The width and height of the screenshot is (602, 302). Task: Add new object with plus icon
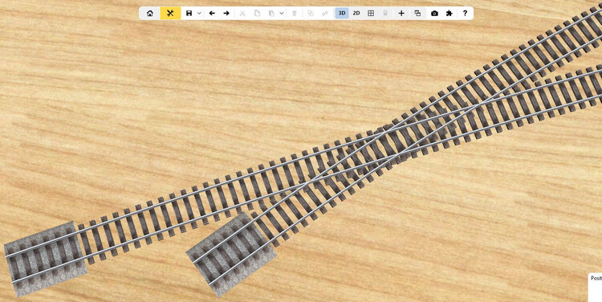tap(401, 13)
